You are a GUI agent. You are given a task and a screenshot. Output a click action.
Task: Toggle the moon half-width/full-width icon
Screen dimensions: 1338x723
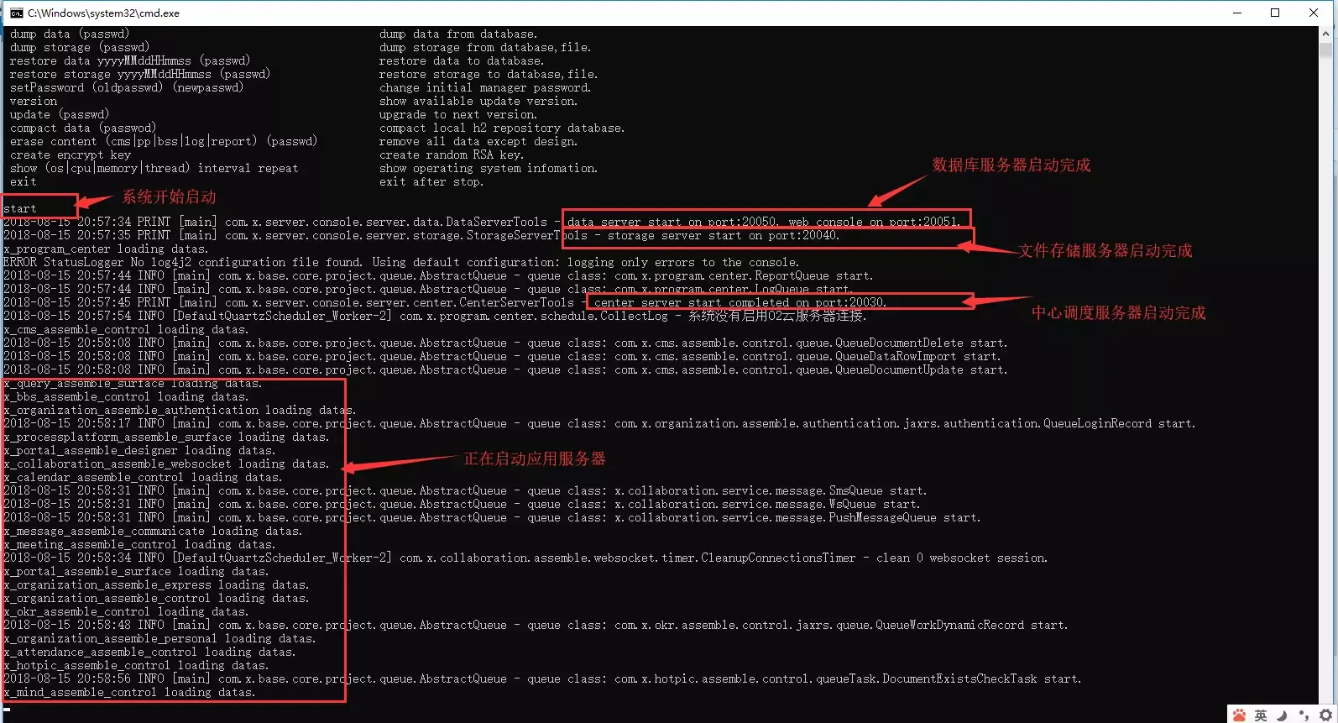tap(1282, 715)
